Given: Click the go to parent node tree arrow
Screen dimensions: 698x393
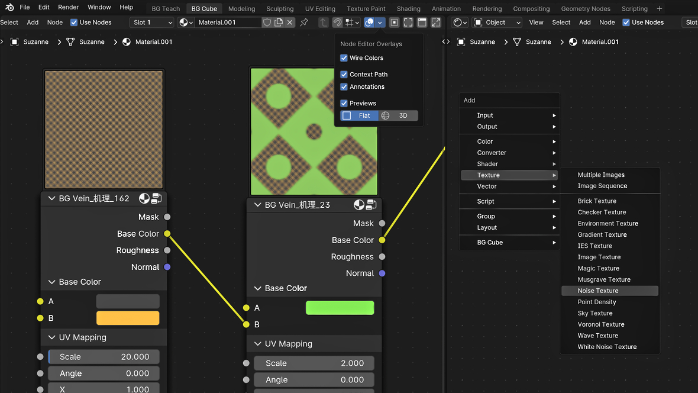Looking at the screenshot, I should coord(324,22).
